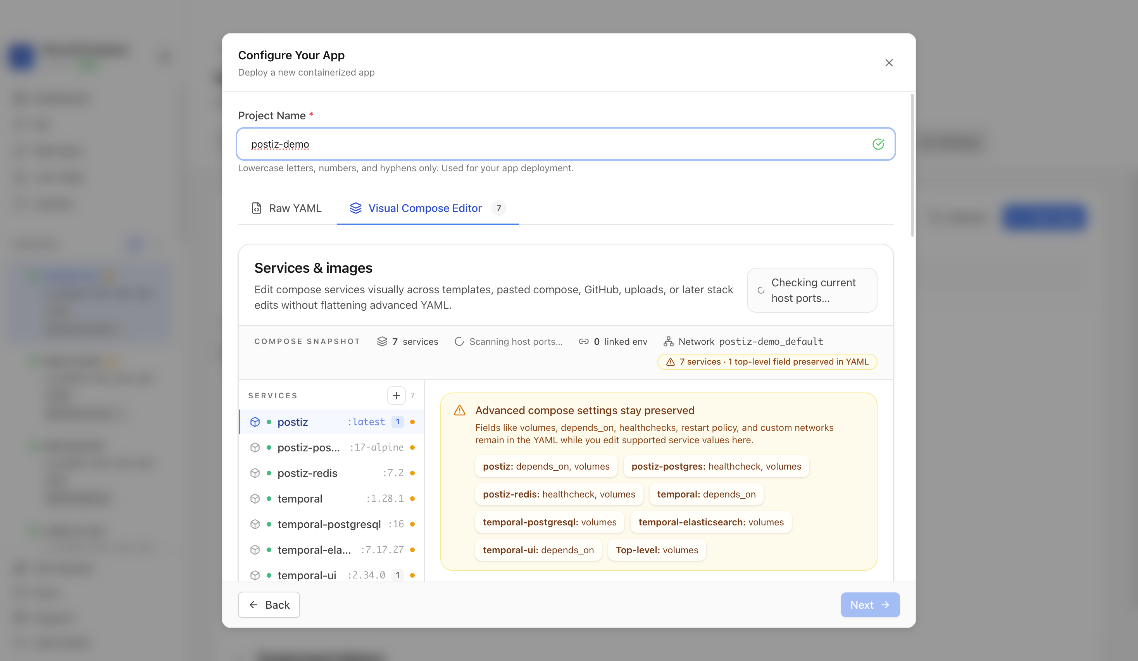Click the cube icon beside postiz
Viewport: 1138px width, 661px height.
(255, 422)
